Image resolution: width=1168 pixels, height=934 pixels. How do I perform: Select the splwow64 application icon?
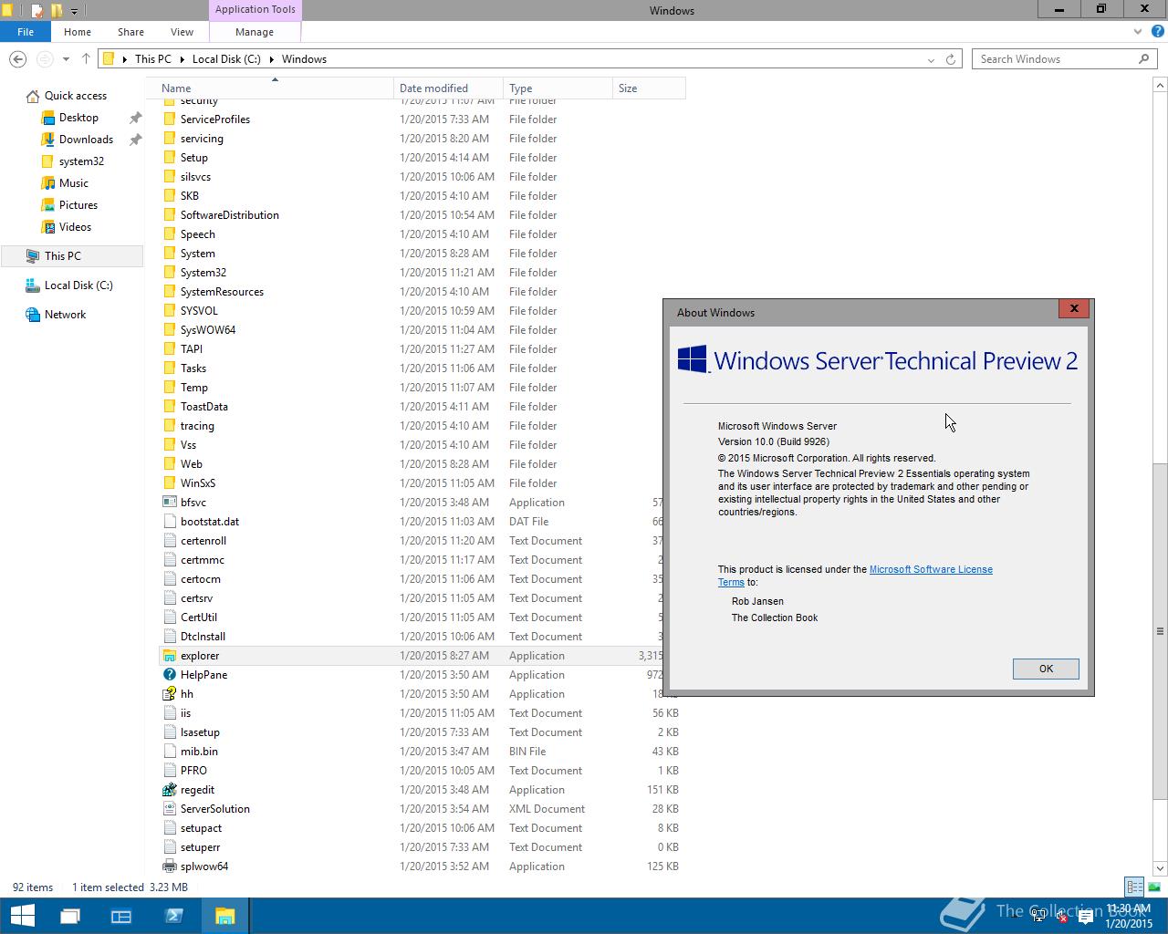(x=169, y=866)
